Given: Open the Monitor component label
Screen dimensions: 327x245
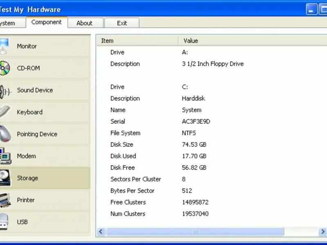Looking at the screenshot, I should pos(27,46).
